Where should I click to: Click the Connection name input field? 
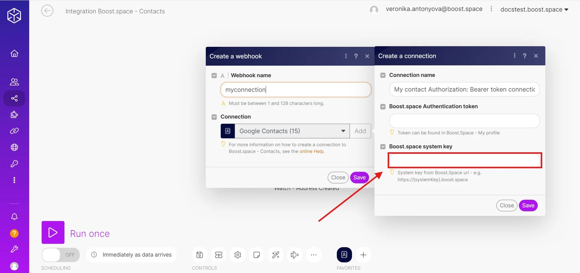coord(464,89)
